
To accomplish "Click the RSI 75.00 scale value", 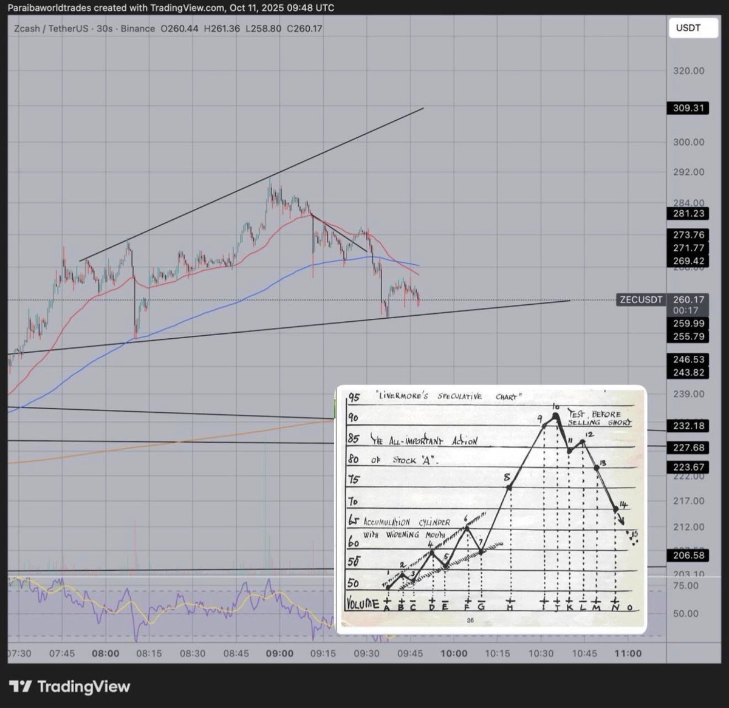I will tap(686, 585).
